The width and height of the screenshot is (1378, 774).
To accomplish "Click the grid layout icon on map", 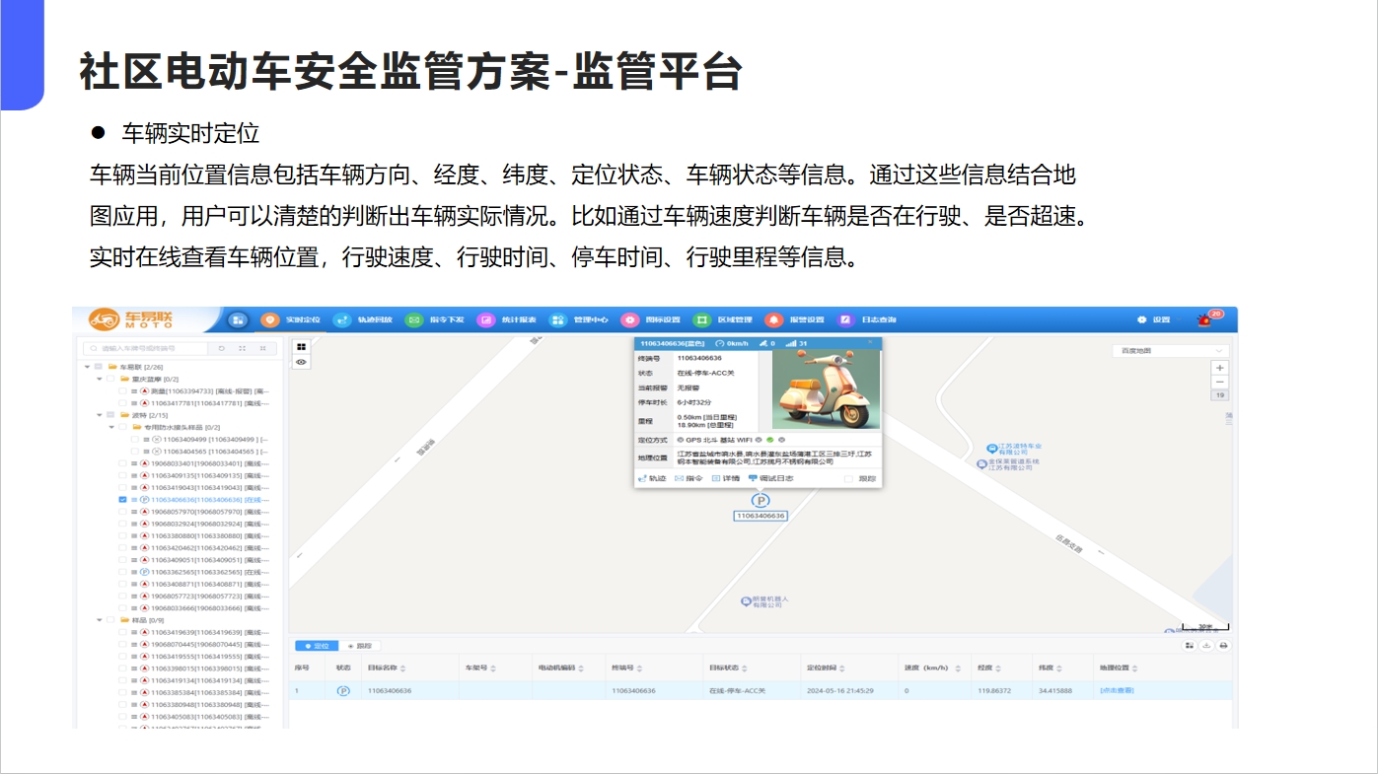I will 301,346.
